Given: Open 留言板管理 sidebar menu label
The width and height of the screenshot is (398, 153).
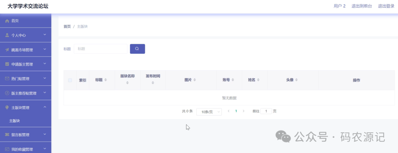Looking at the screenshot, I should (20, 135).
